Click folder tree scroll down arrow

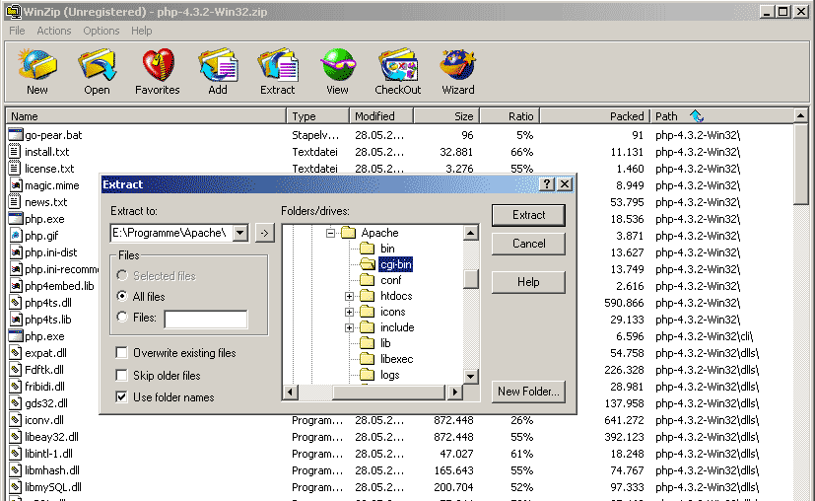(470, 376)
